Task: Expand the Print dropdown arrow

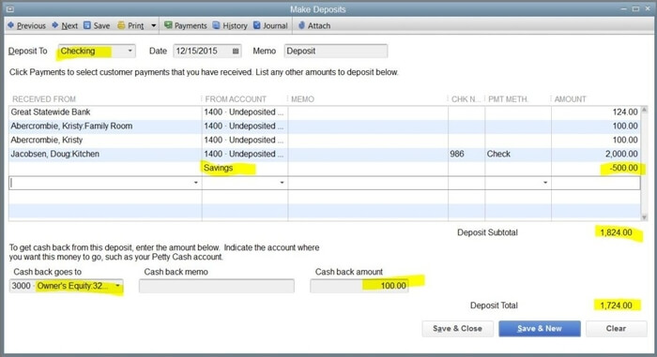Action: coord(153,25)
